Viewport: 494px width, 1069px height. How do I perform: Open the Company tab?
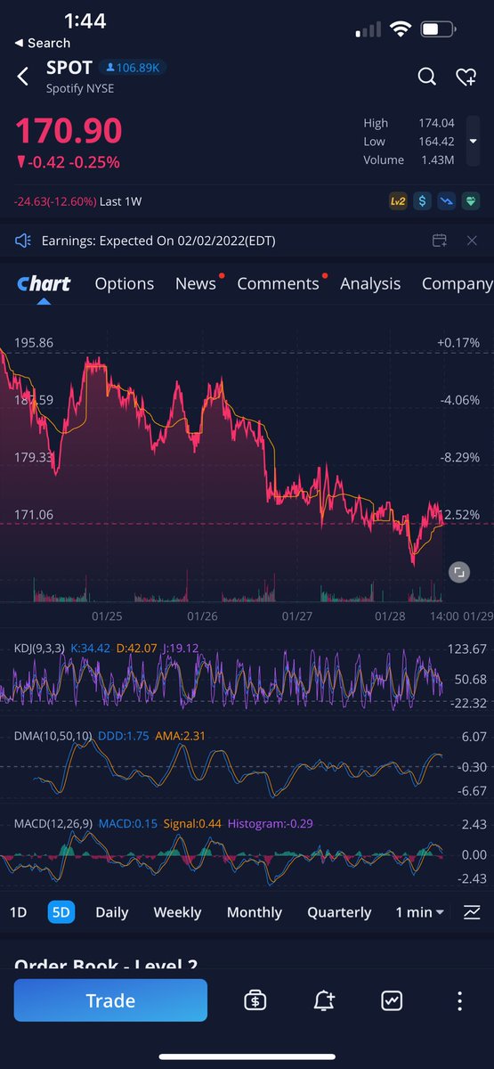457,284
